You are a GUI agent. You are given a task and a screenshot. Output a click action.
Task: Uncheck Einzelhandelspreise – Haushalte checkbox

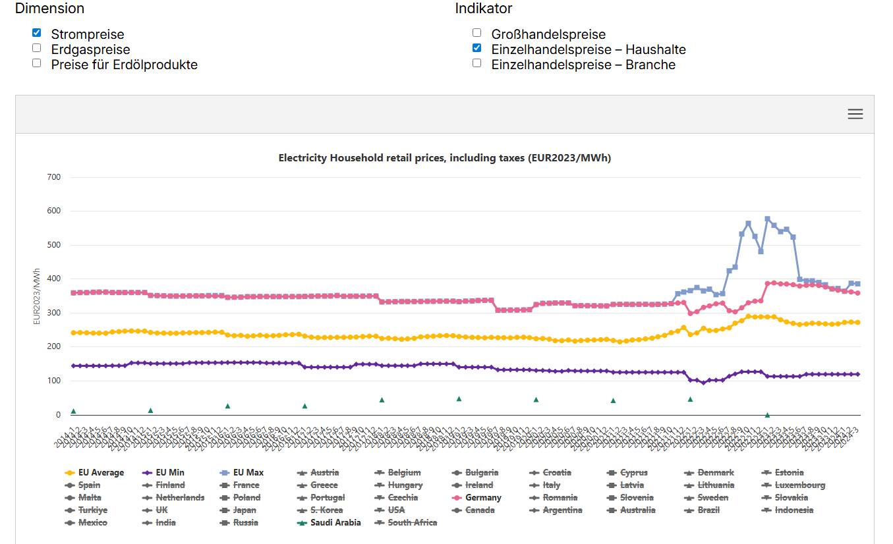pyautogui.click(x=476, y=48)
